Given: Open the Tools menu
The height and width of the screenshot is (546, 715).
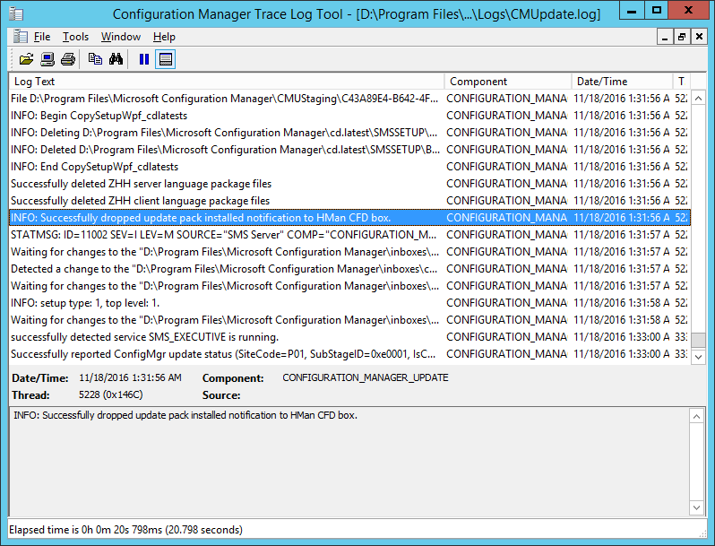Looking at the screenshot, I should tap(75, 37).
